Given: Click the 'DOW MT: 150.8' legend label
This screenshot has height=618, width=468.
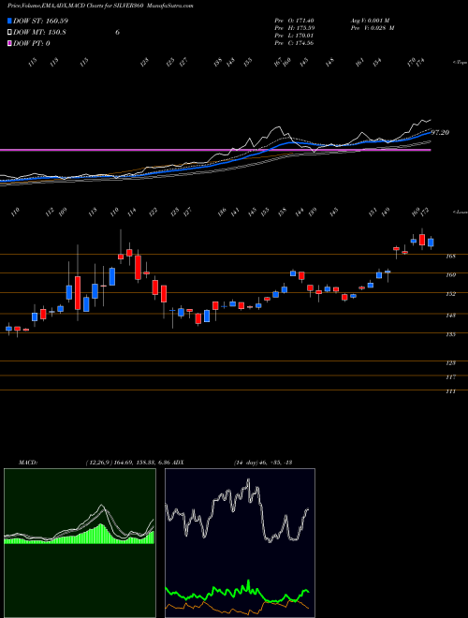Looking at the screenshot, I should 39,32.
